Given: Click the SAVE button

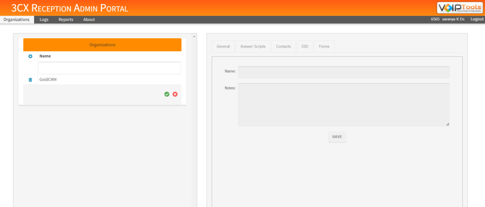Looking at the screenshot, I should click(337, 137).
